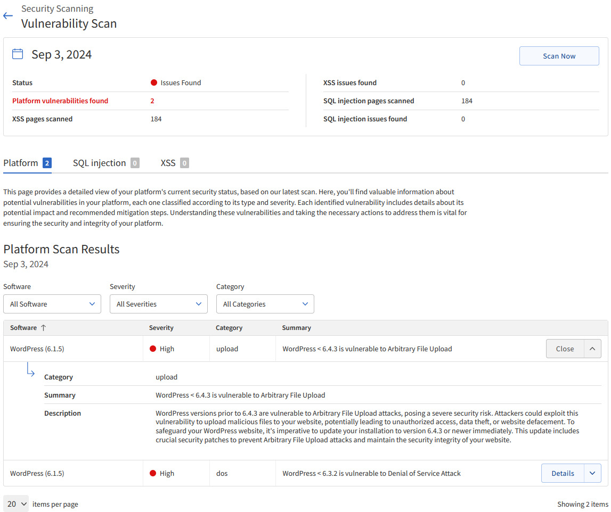
Task: Click the calendar icon beside Sep 3, 2024
Action: point(18,54)
